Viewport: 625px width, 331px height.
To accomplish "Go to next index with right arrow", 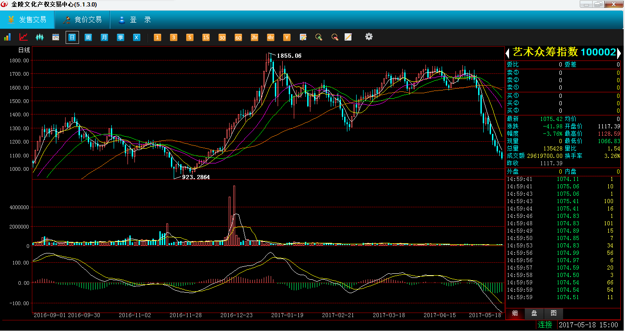I will tap(620, 53).
